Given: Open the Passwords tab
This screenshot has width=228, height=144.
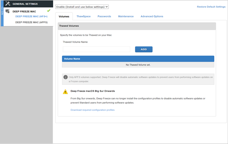Looking at the screenshot, I should coord(104,17).
